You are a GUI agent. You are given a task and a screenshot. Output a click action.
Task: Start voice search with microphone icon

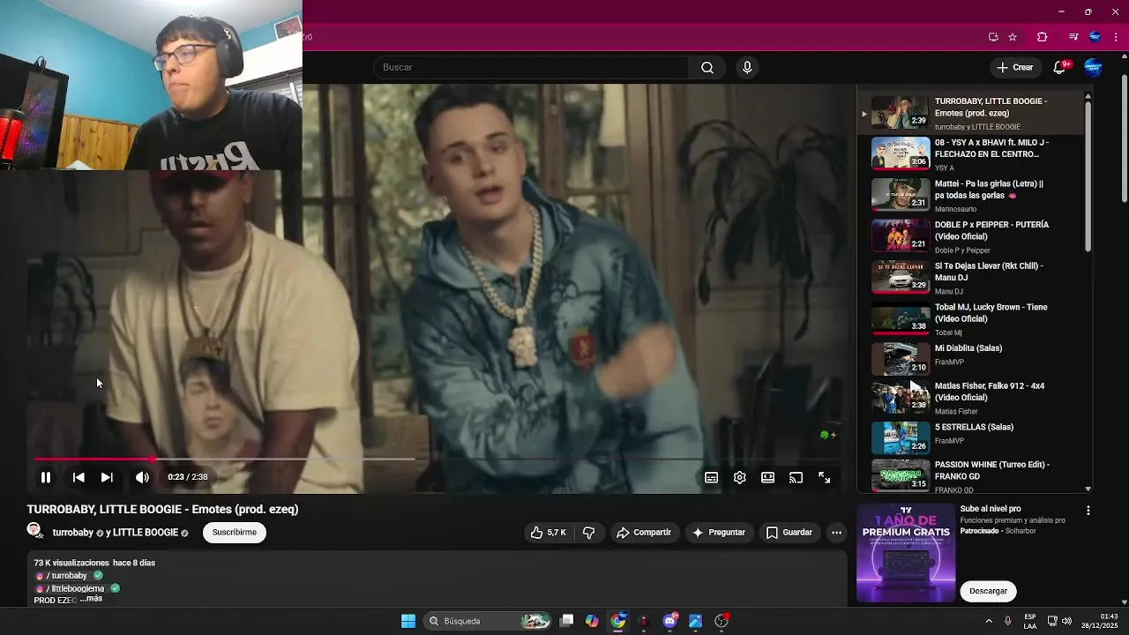pyautogui.click(x=747, y=67)
